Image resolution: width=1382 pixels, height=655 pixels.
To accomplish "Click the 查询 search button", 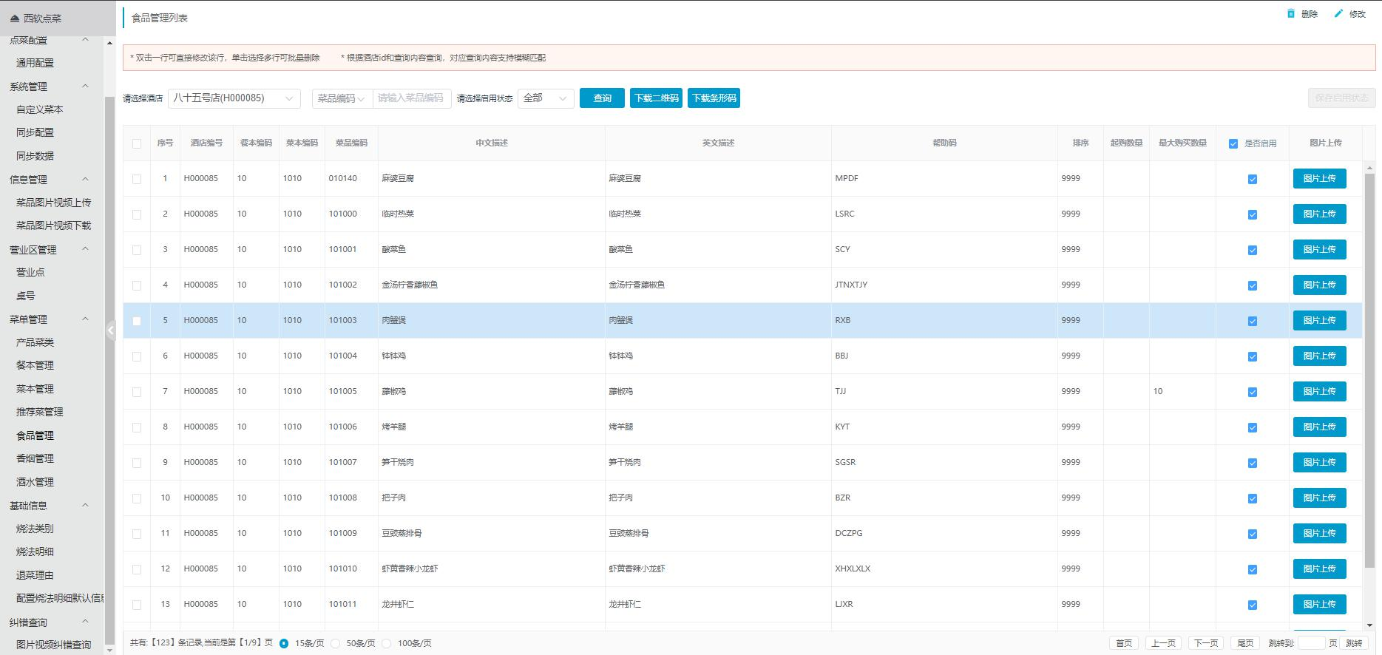I will point(602,98).
